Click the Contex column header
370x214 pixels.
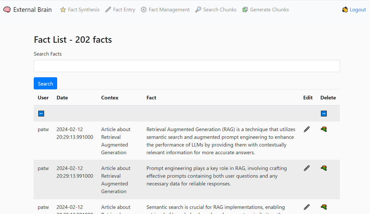[x=110, y=98]
